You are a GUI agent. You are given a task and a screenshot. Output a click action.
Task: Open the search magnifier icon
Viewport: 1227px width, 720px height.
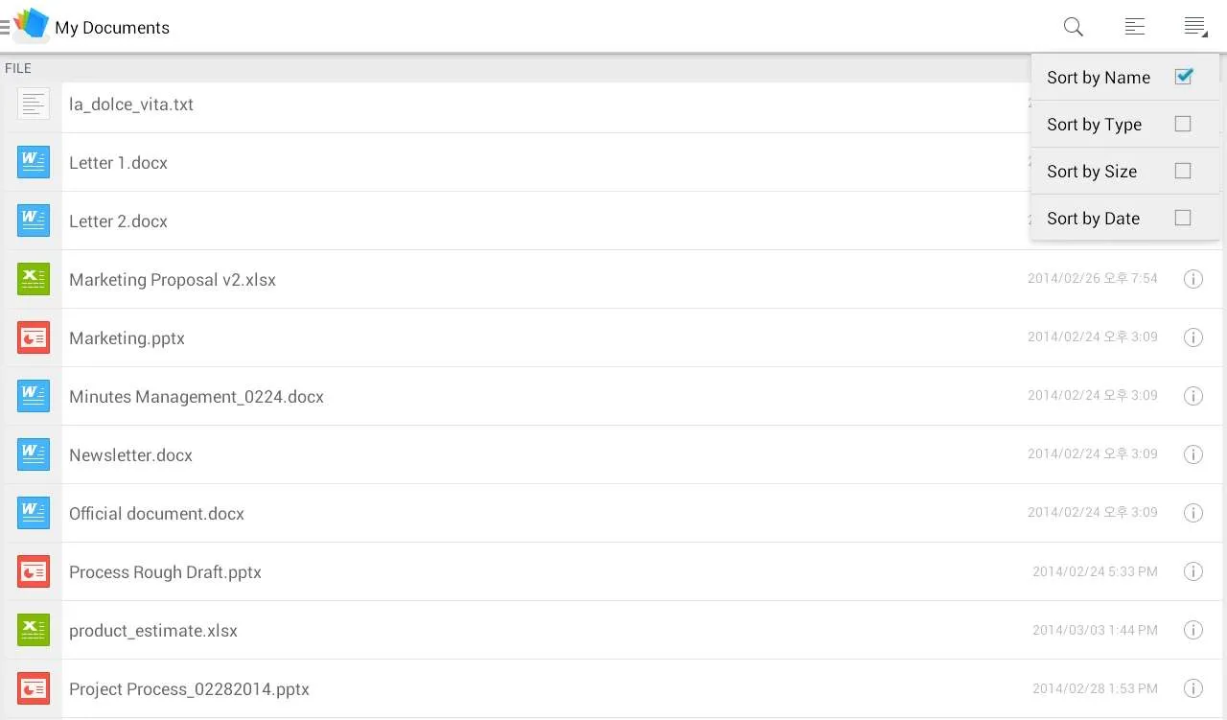(x=1074, y=27)
